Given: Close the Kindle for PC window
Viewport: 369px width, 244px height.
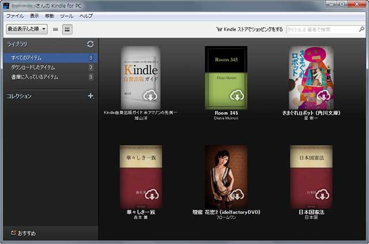Looking at the screenshot, I should point(357,4).
